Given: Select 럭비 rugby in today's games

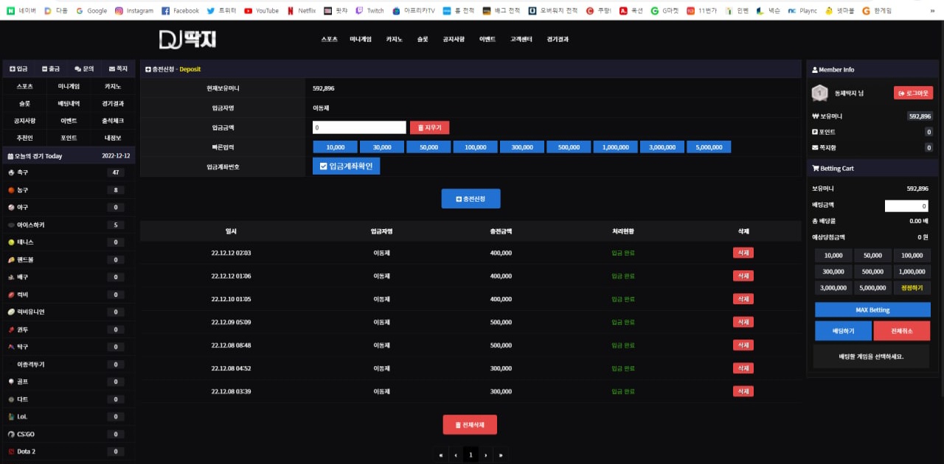Looking at the screenshot, I should [x=69, y=295].
